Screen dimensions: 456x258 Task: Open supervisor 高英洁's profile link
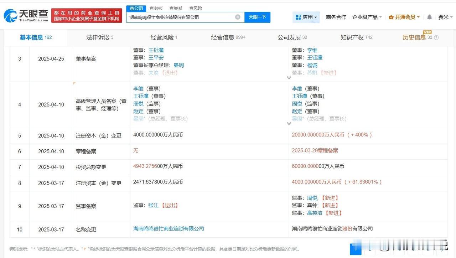315,213
